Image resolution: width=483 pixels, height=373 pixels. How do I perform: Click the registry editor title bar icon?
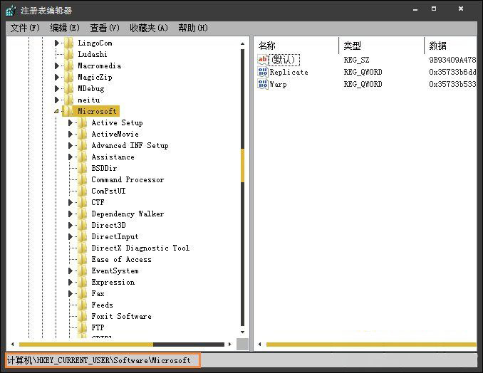pyautogui.click(x=11, y=11)
